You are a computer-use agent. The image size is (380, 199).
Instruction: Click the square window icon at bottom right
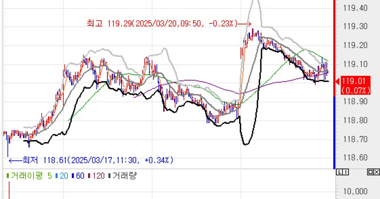point(371,172)
